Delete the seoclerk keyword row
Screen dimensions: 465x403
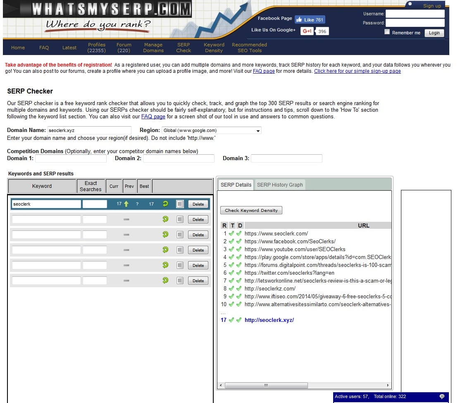(198, 204)
